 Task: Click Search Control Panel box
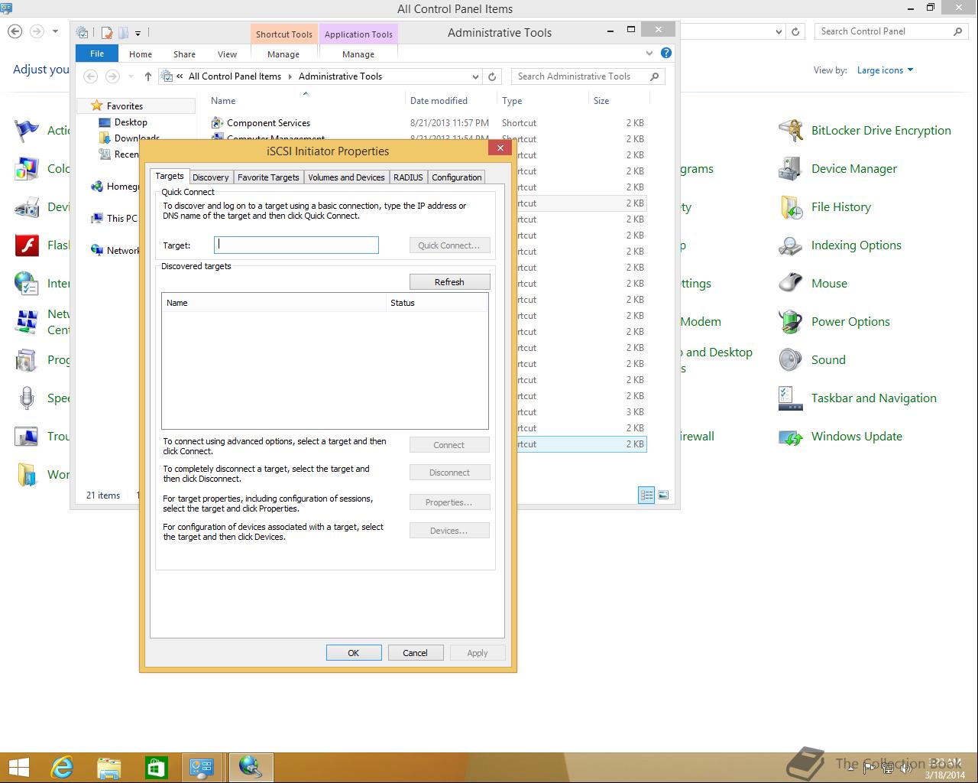point(891,31)
